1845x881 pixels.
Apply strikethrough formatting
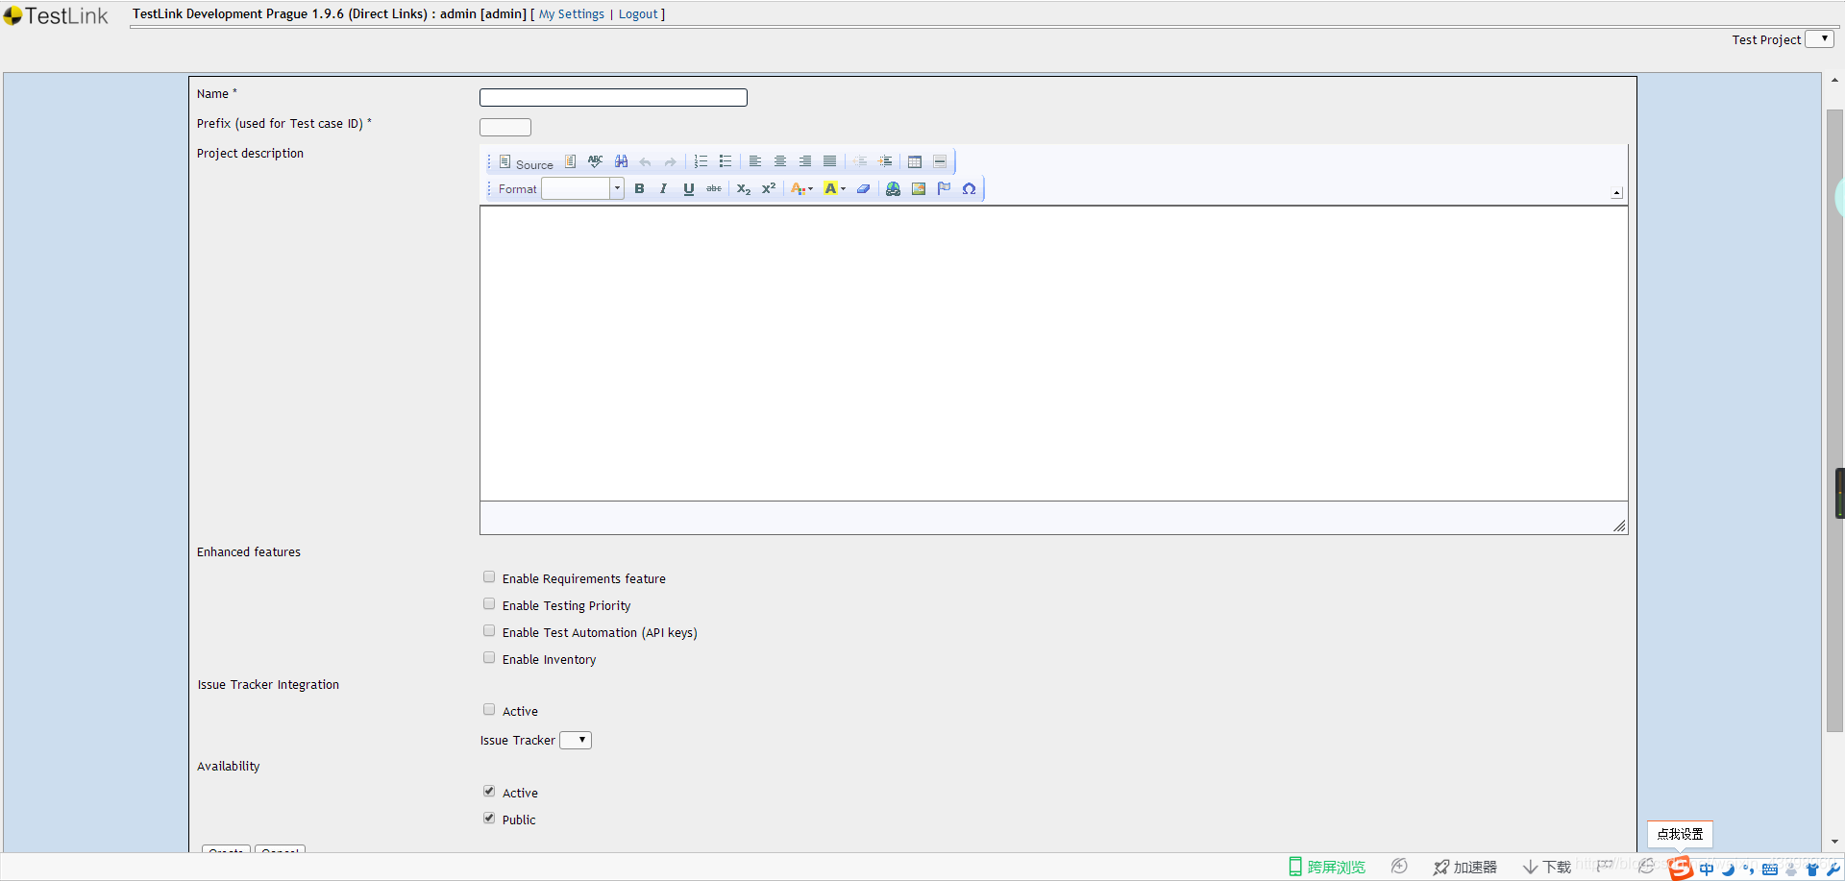pos(714,188)
